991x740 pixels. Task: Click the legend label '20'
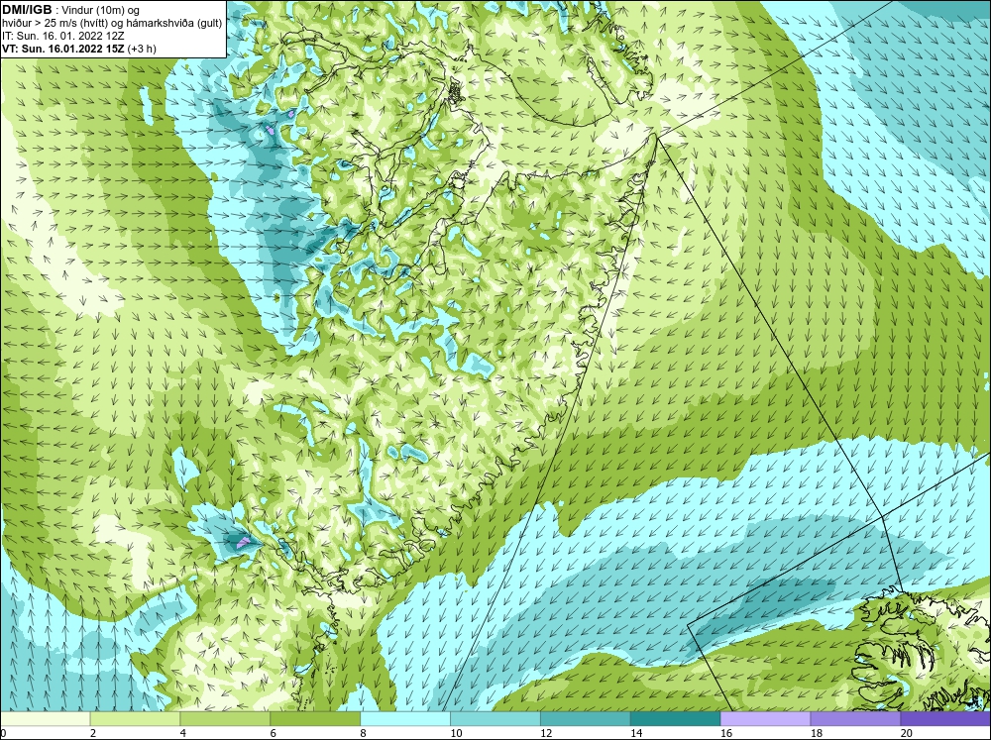pyautogui.click(x=906, y=733)
